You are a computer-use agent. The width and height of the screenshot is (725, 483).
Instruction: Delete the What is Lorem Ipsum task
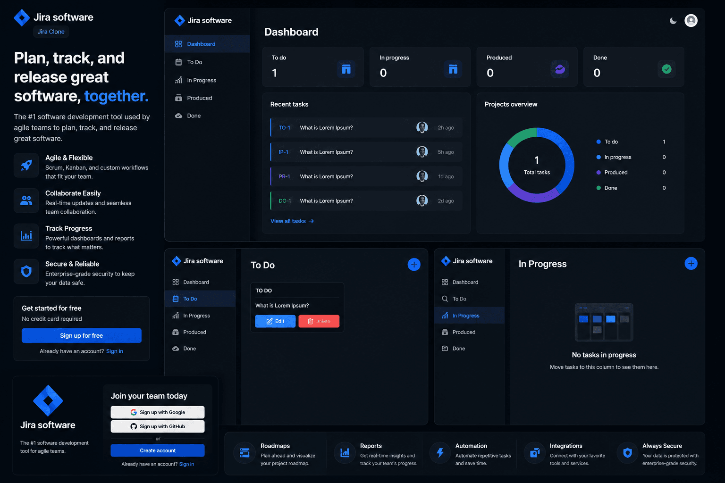click(319, 321)
